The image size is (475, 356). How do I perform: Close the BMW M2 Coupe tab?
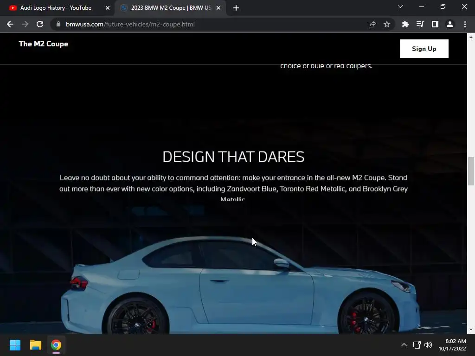click(218, 8)
